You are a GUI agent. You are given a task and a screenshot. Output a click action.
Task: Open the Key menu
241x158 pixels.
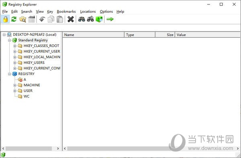click(x=50, y=12)
